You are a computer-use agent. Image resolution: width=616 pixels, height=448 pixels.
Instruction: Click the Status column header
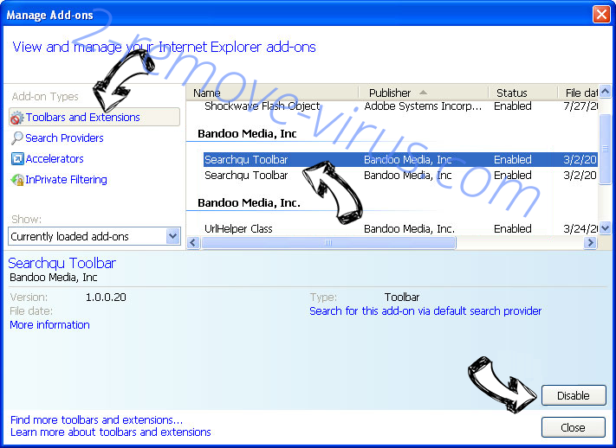(522, 93)
